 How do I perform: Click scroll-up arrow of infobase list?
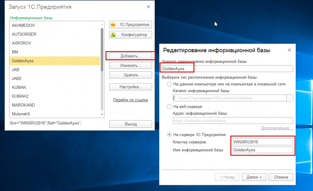(x=102, y=24)
